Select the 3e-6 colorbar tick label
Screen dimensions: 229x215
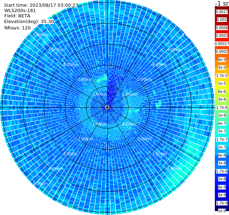(222, 99)
